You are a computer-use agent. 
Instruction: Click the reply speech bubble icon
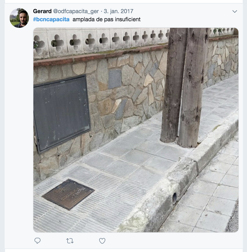click(37, 241)
